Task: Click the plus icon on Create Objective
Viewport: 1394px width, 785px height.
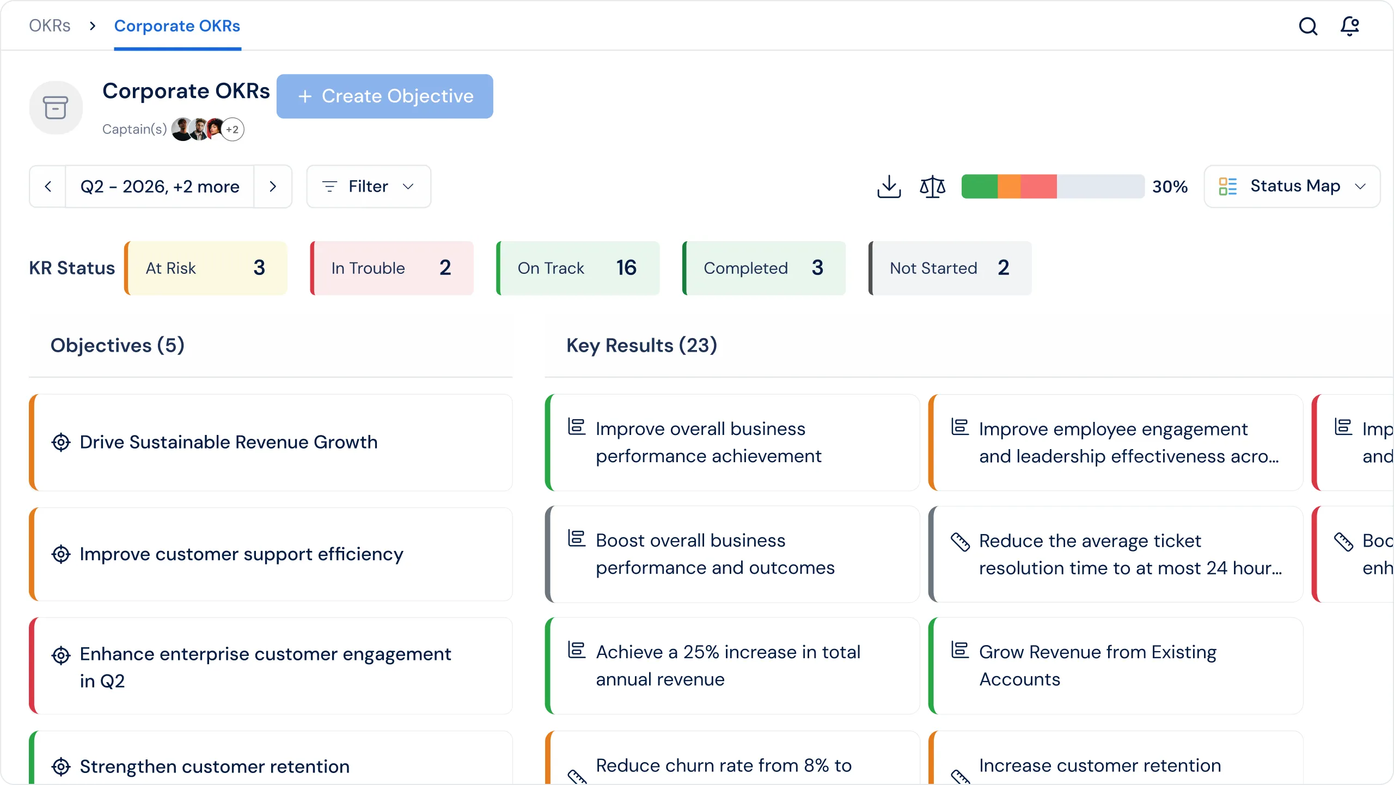Action: [x=305, y=96]
